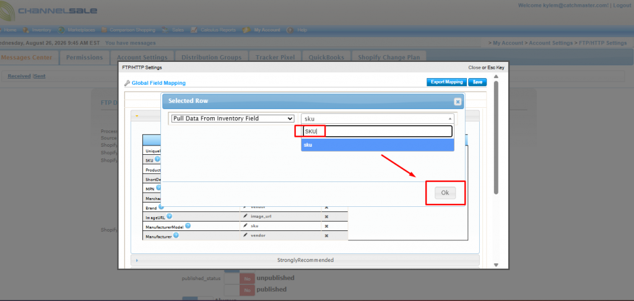The image size is (634, 301).
Task: Close the Selected Row dialog
Action: (x=458, y=102)
